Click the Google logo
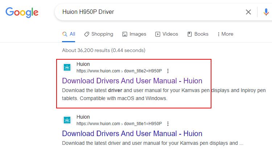Screen dimensions: 272x151 22,12
